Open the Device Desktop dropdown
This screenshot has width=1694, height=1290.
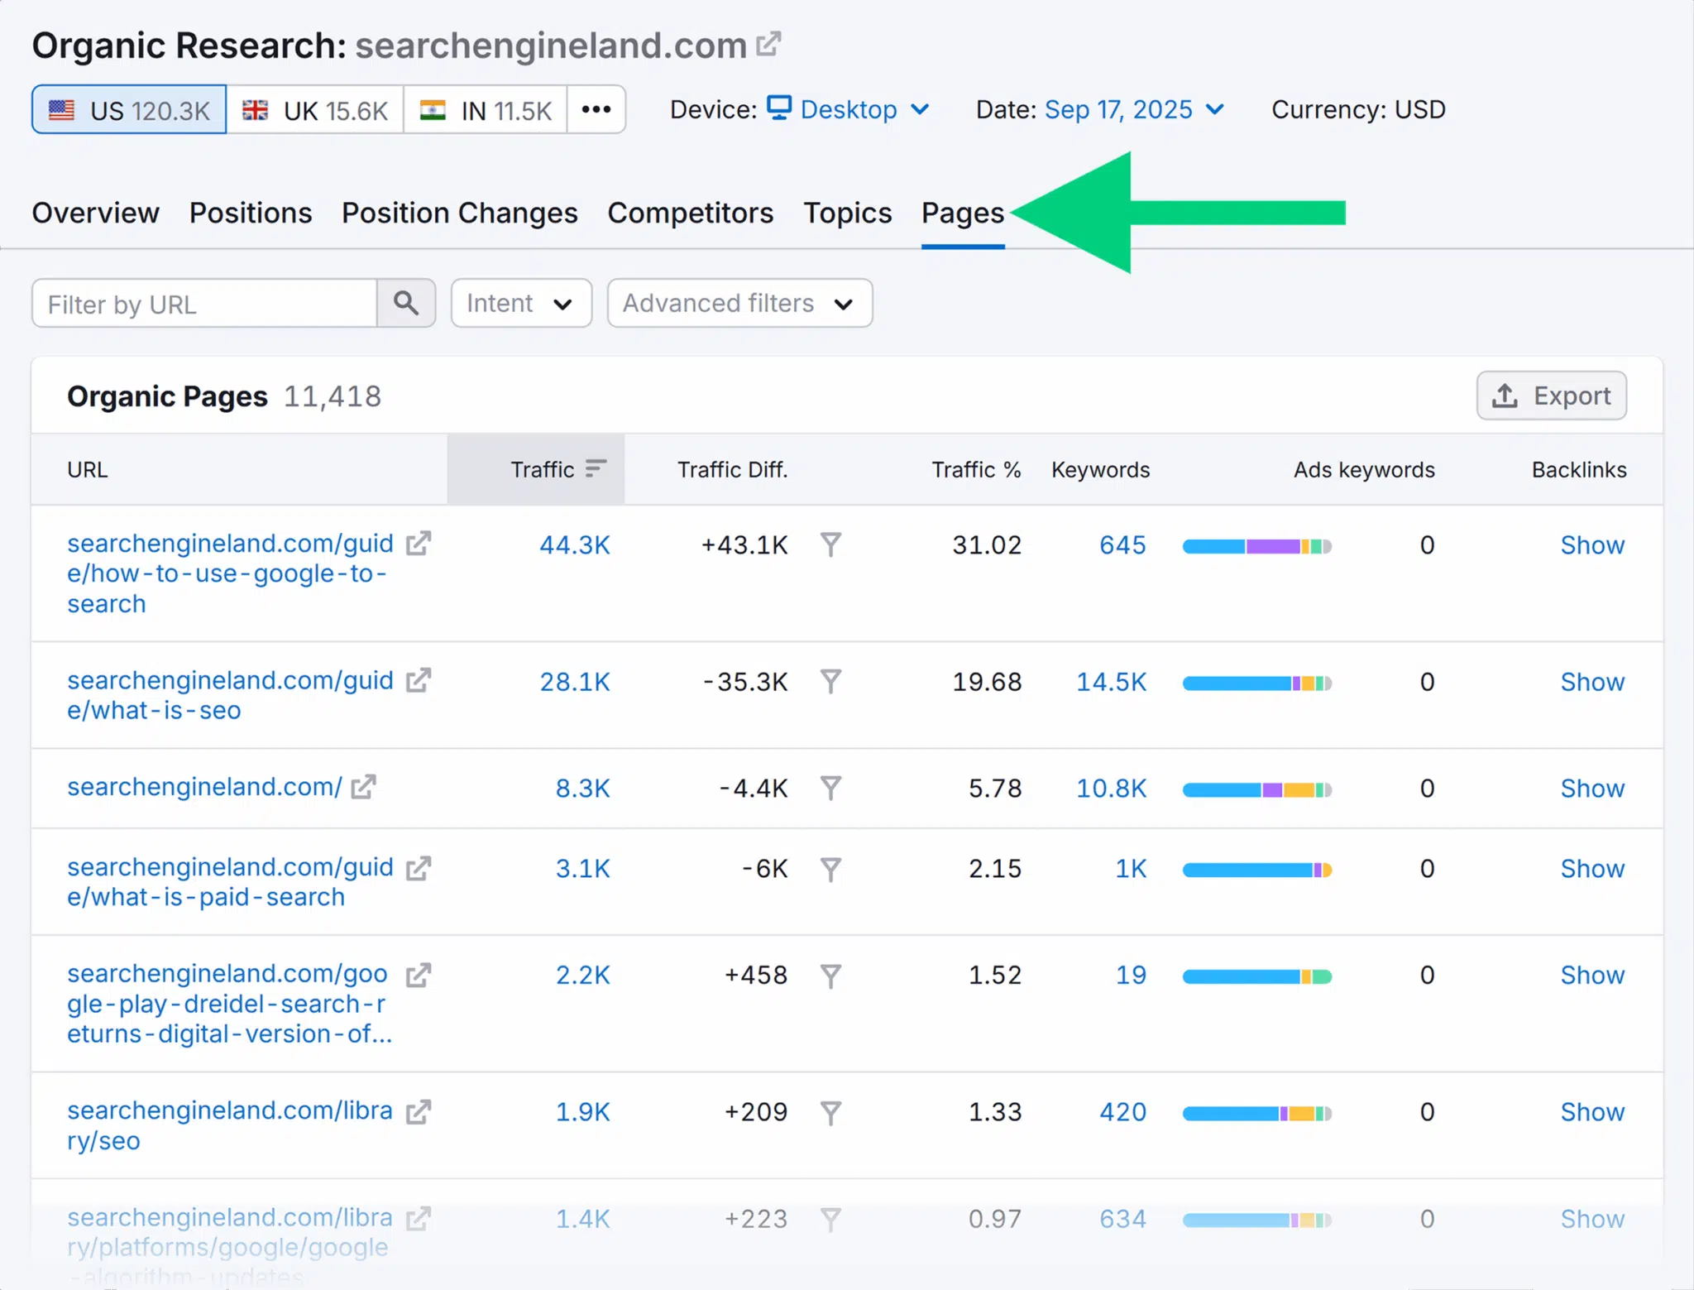coord(849,109)
